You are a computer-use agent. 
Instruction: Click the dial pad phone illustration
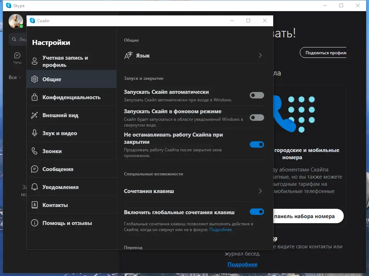[x=294, y=114]
